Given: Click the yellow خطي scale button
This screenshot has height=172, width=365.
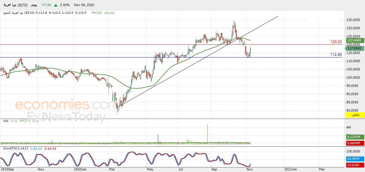Looking at the screenshot, I should click(356, 115).
